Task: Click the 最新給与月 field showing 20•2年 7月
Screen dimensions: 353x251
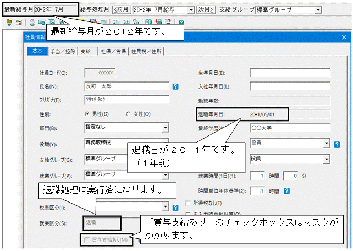Action: click(56, 9)
